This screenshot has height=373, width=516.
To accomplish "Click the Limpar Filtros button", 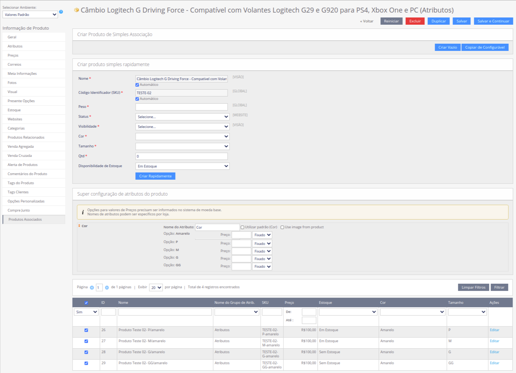I will coord(473,288).
